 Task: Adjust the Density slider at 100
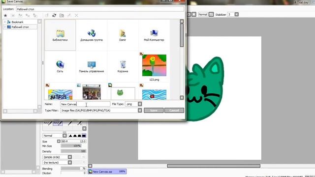click(x=73, y=151)
